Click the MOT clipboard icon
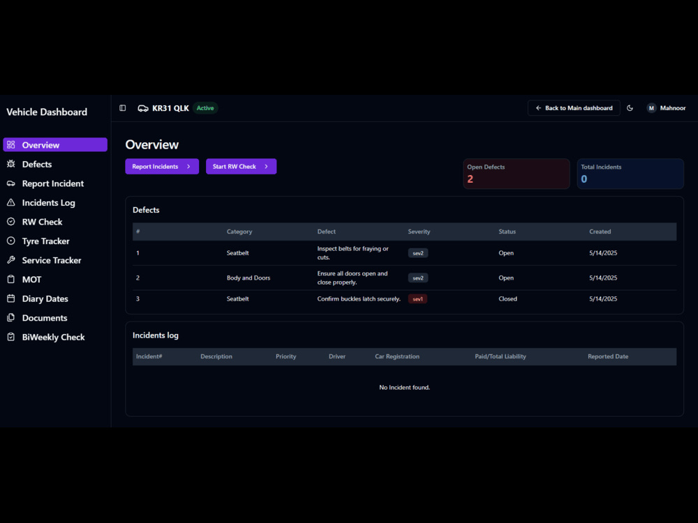698x523 pixels. [11, 280]
